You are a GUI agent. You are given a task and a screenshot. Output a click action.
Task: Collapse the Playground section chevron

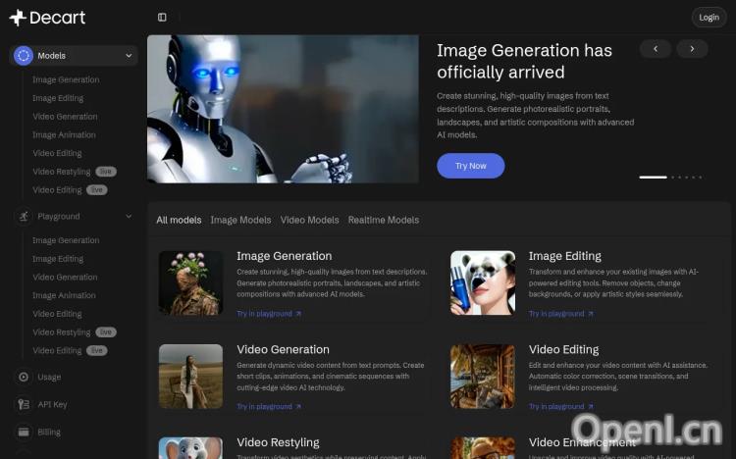pyautogui.click(x=129, y=216)
